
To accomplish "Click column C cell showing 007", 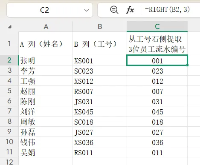I will (157, 91).
